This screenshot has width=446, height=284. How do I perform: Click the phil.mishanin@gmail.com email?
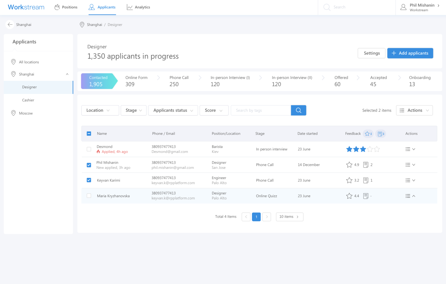pos(173,168)
